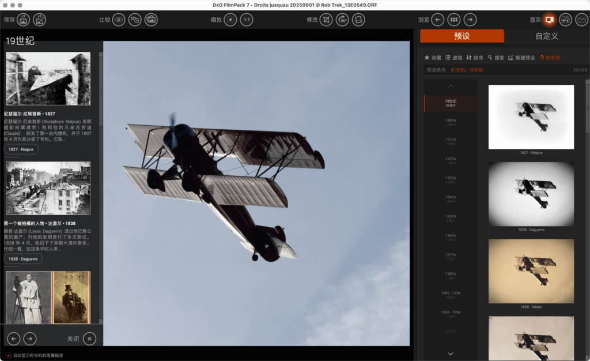Click the 时光机: 19世纪 filter condition

pyautogui.click(x=467, y=70)
